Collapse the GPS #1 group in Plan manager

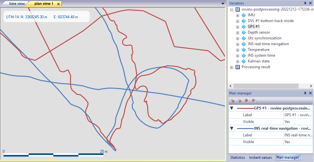232,108
